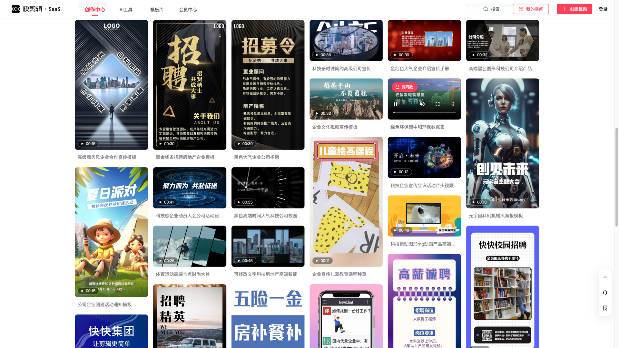619x348 pixels.
Task: Seek on the video preview progress bar
Action: click(x=424, y=112)
